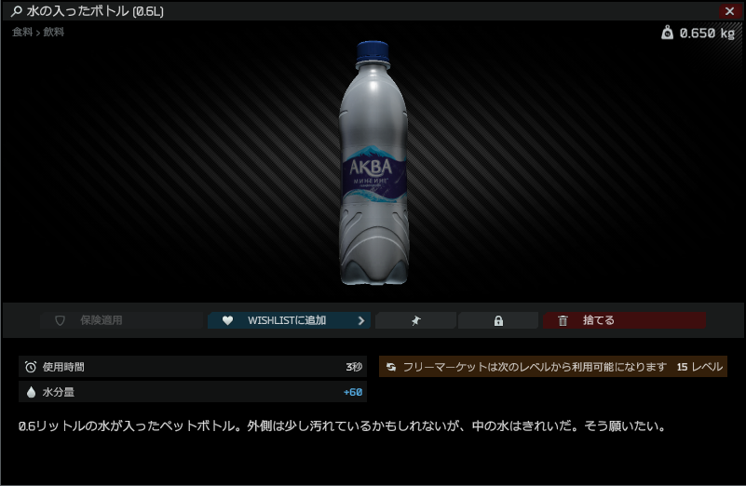Click the item title 水の入ったボトル (0.6L)
Screen dimensions: 746x486
coord(95,11)
